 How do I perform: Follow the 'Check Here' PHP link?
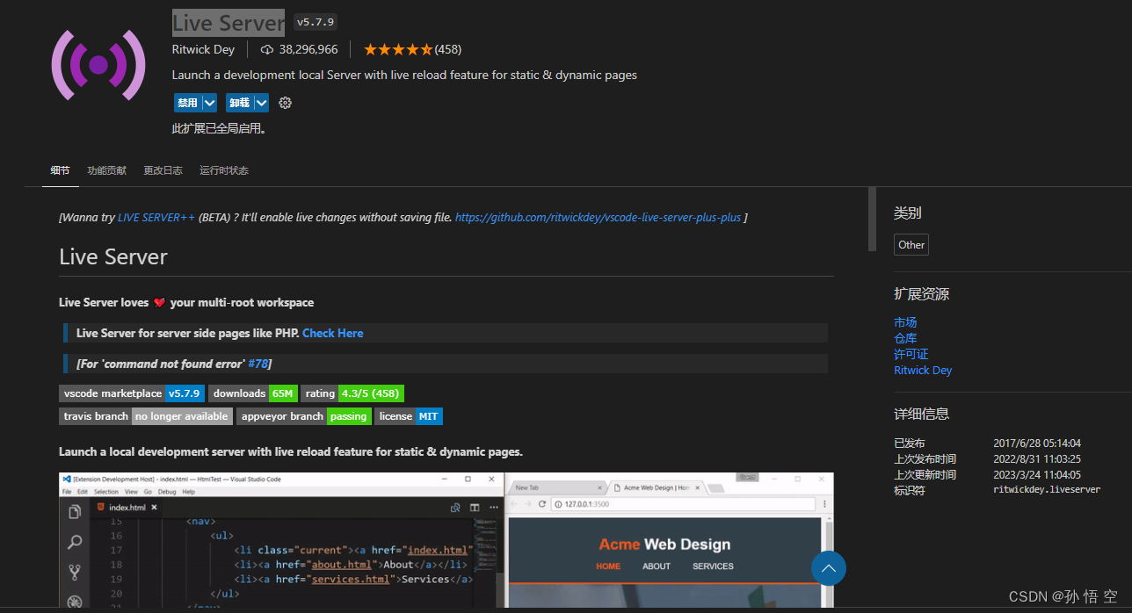[x=332, y=333]
